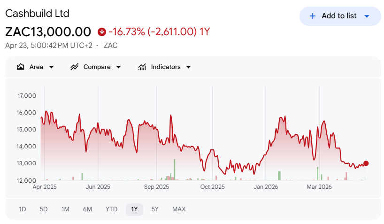The image size is (384, 224).
Task: Click the red current price dot on chart
Action: click(366, 163)
